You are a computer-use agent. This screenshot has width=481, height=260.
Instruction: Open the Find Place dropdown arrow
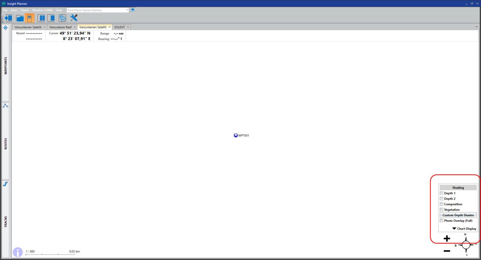(x=127, y=10)
